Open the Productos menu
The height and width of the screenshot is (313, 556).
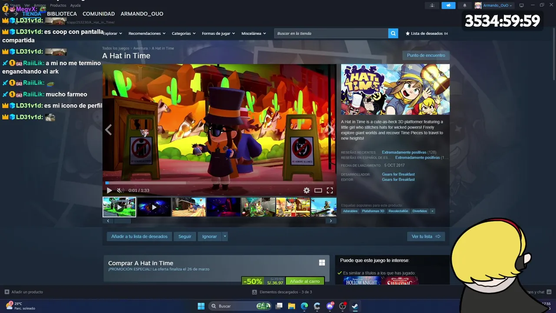tap(58, 5)
